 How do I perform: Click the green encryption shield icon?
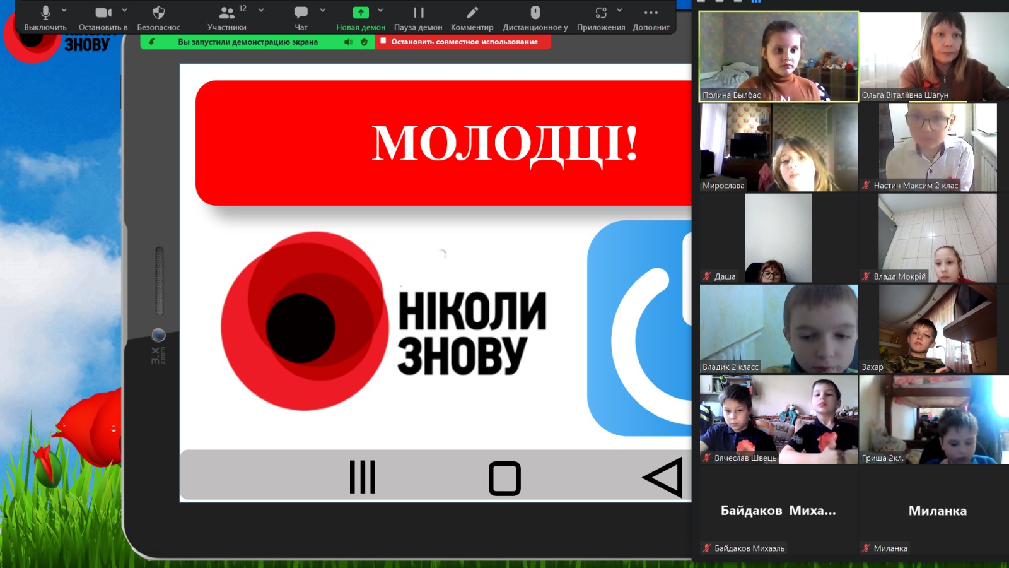pyautogui.click(x=364, y=42)
